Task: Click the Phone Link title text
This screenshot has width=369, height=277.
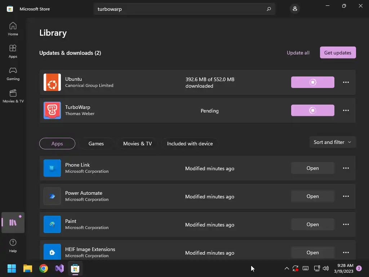Action: click(77, 165)
